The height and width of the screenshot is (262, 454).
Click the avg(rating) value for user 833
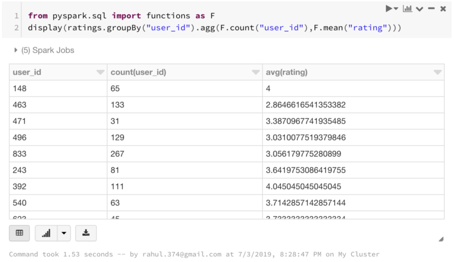tap(302, 154)
